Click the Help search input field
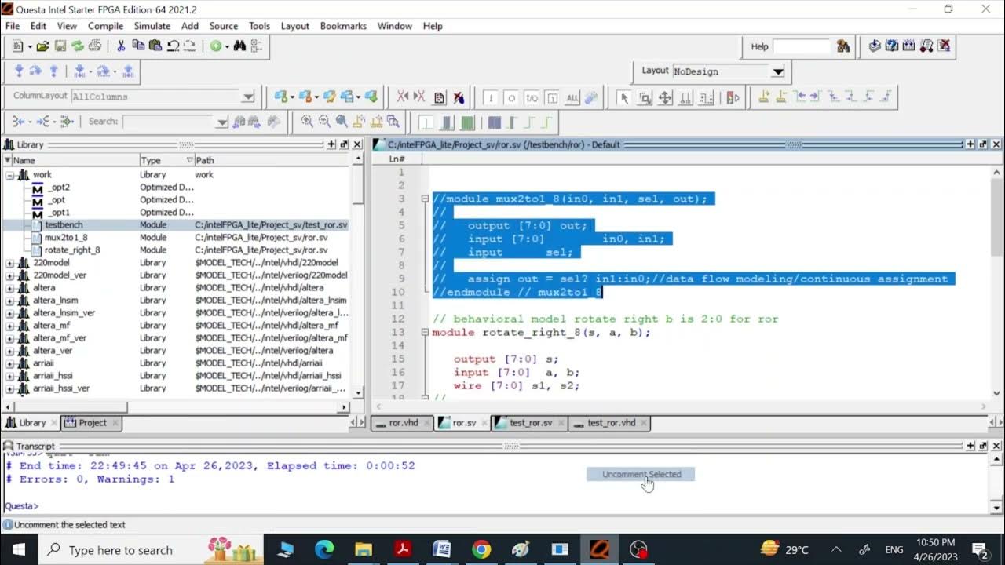 pos(802,46)
